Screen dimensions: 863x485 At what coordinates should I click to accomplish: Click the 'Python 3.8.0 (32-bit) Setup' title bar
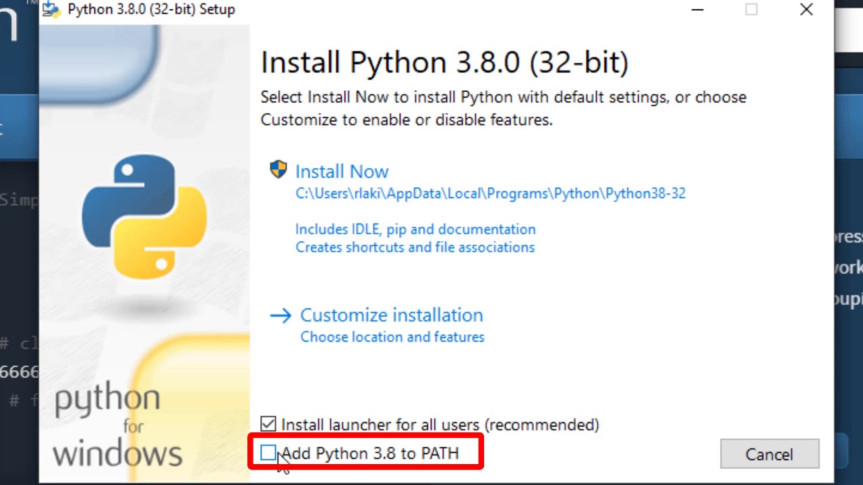[x=151, y=9]
